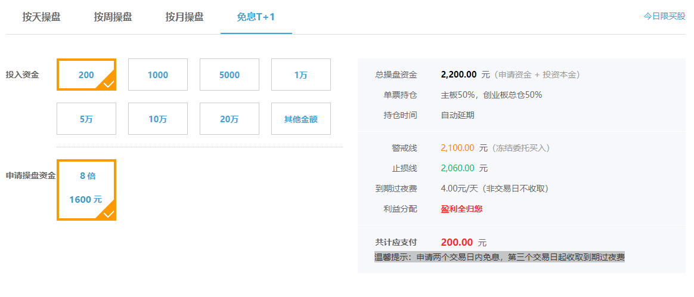Switch to the 按周操盘 tab
The height and width of the screenshot is (297, 694).
(x=113, y=17)
